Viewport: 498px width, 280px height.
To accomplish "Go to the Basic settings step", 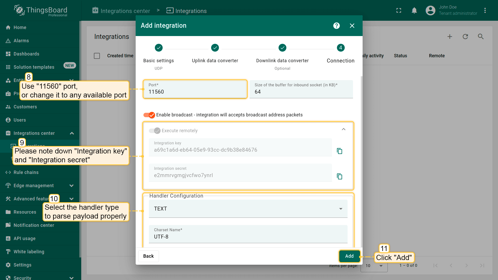I will tap(158, 48).
